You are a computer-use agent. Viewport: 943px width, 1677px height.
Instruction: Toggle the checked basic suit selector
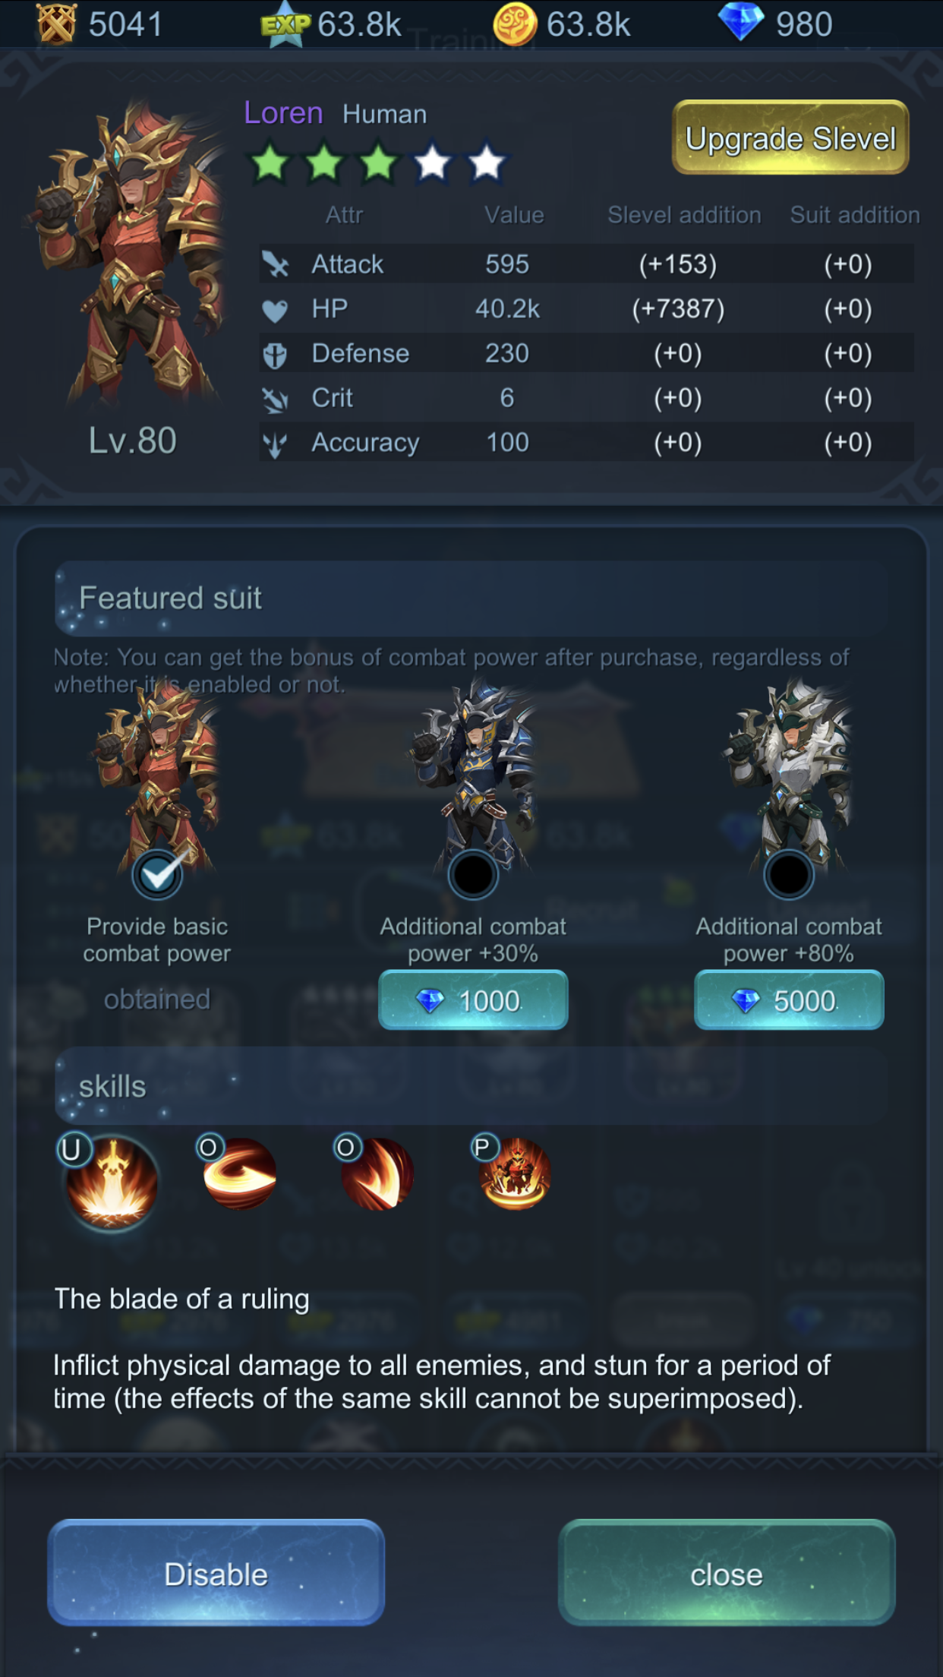pyautogui.click(x=157, y=875)
